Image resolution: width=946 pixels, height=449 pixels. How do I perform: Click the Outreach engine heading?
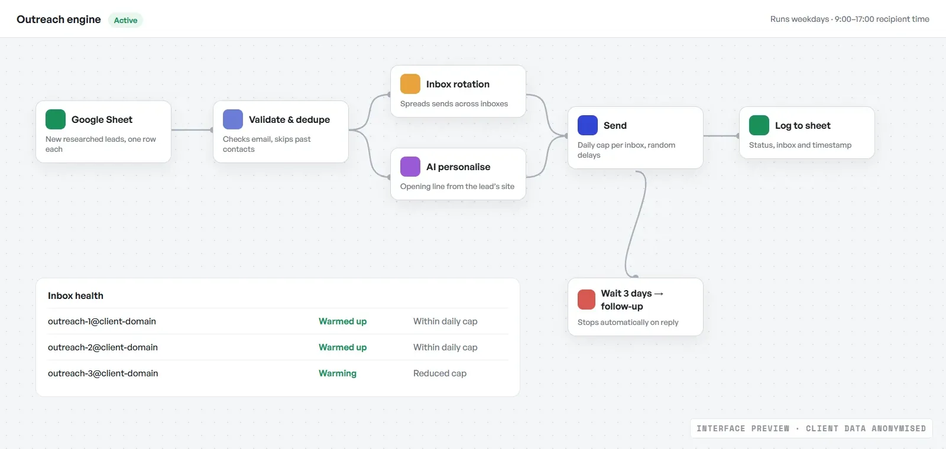(x=59, y=19)
